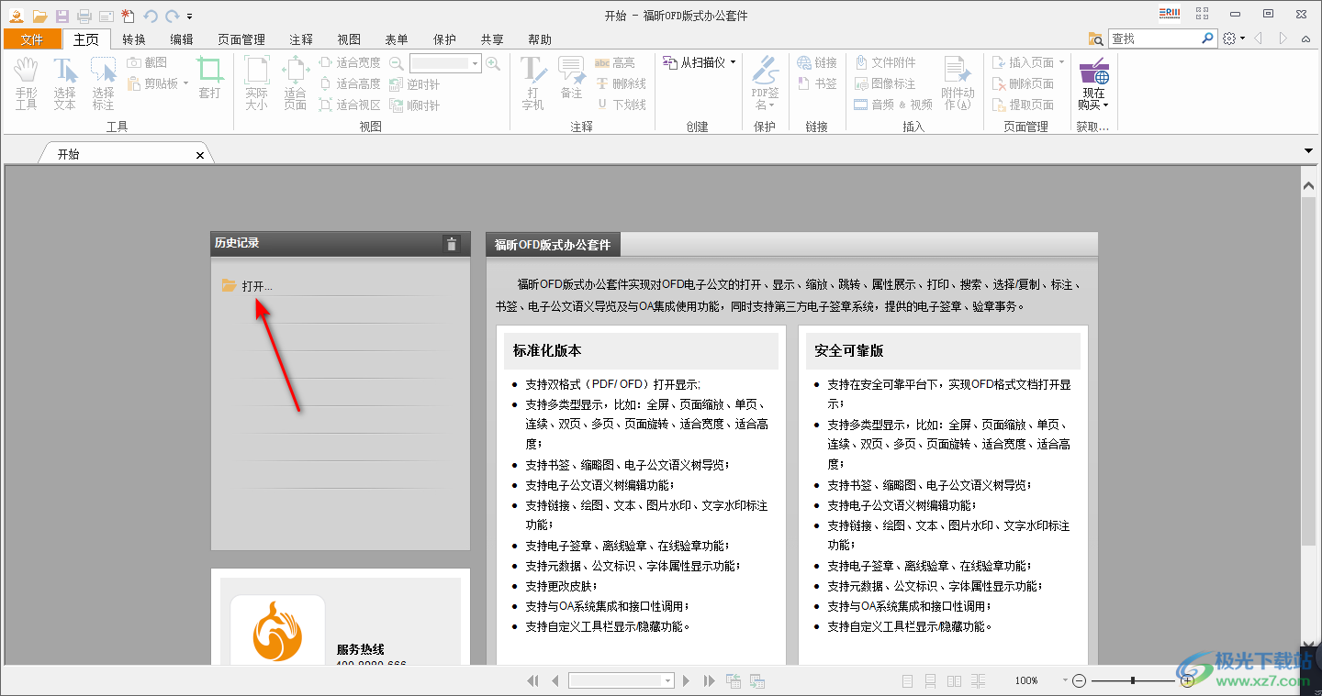Click zoom slider handle in status bar

[1133, 680]
